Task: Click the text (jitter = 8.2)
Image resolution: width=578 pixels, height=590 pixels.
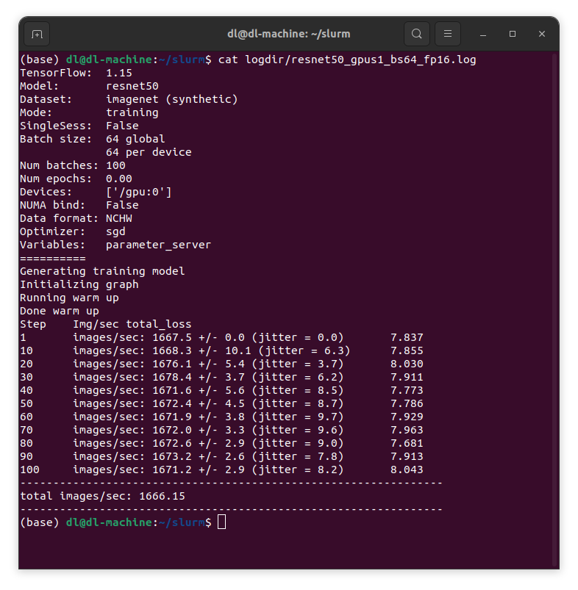Action: pyautogui.click(x=298, y=470)
